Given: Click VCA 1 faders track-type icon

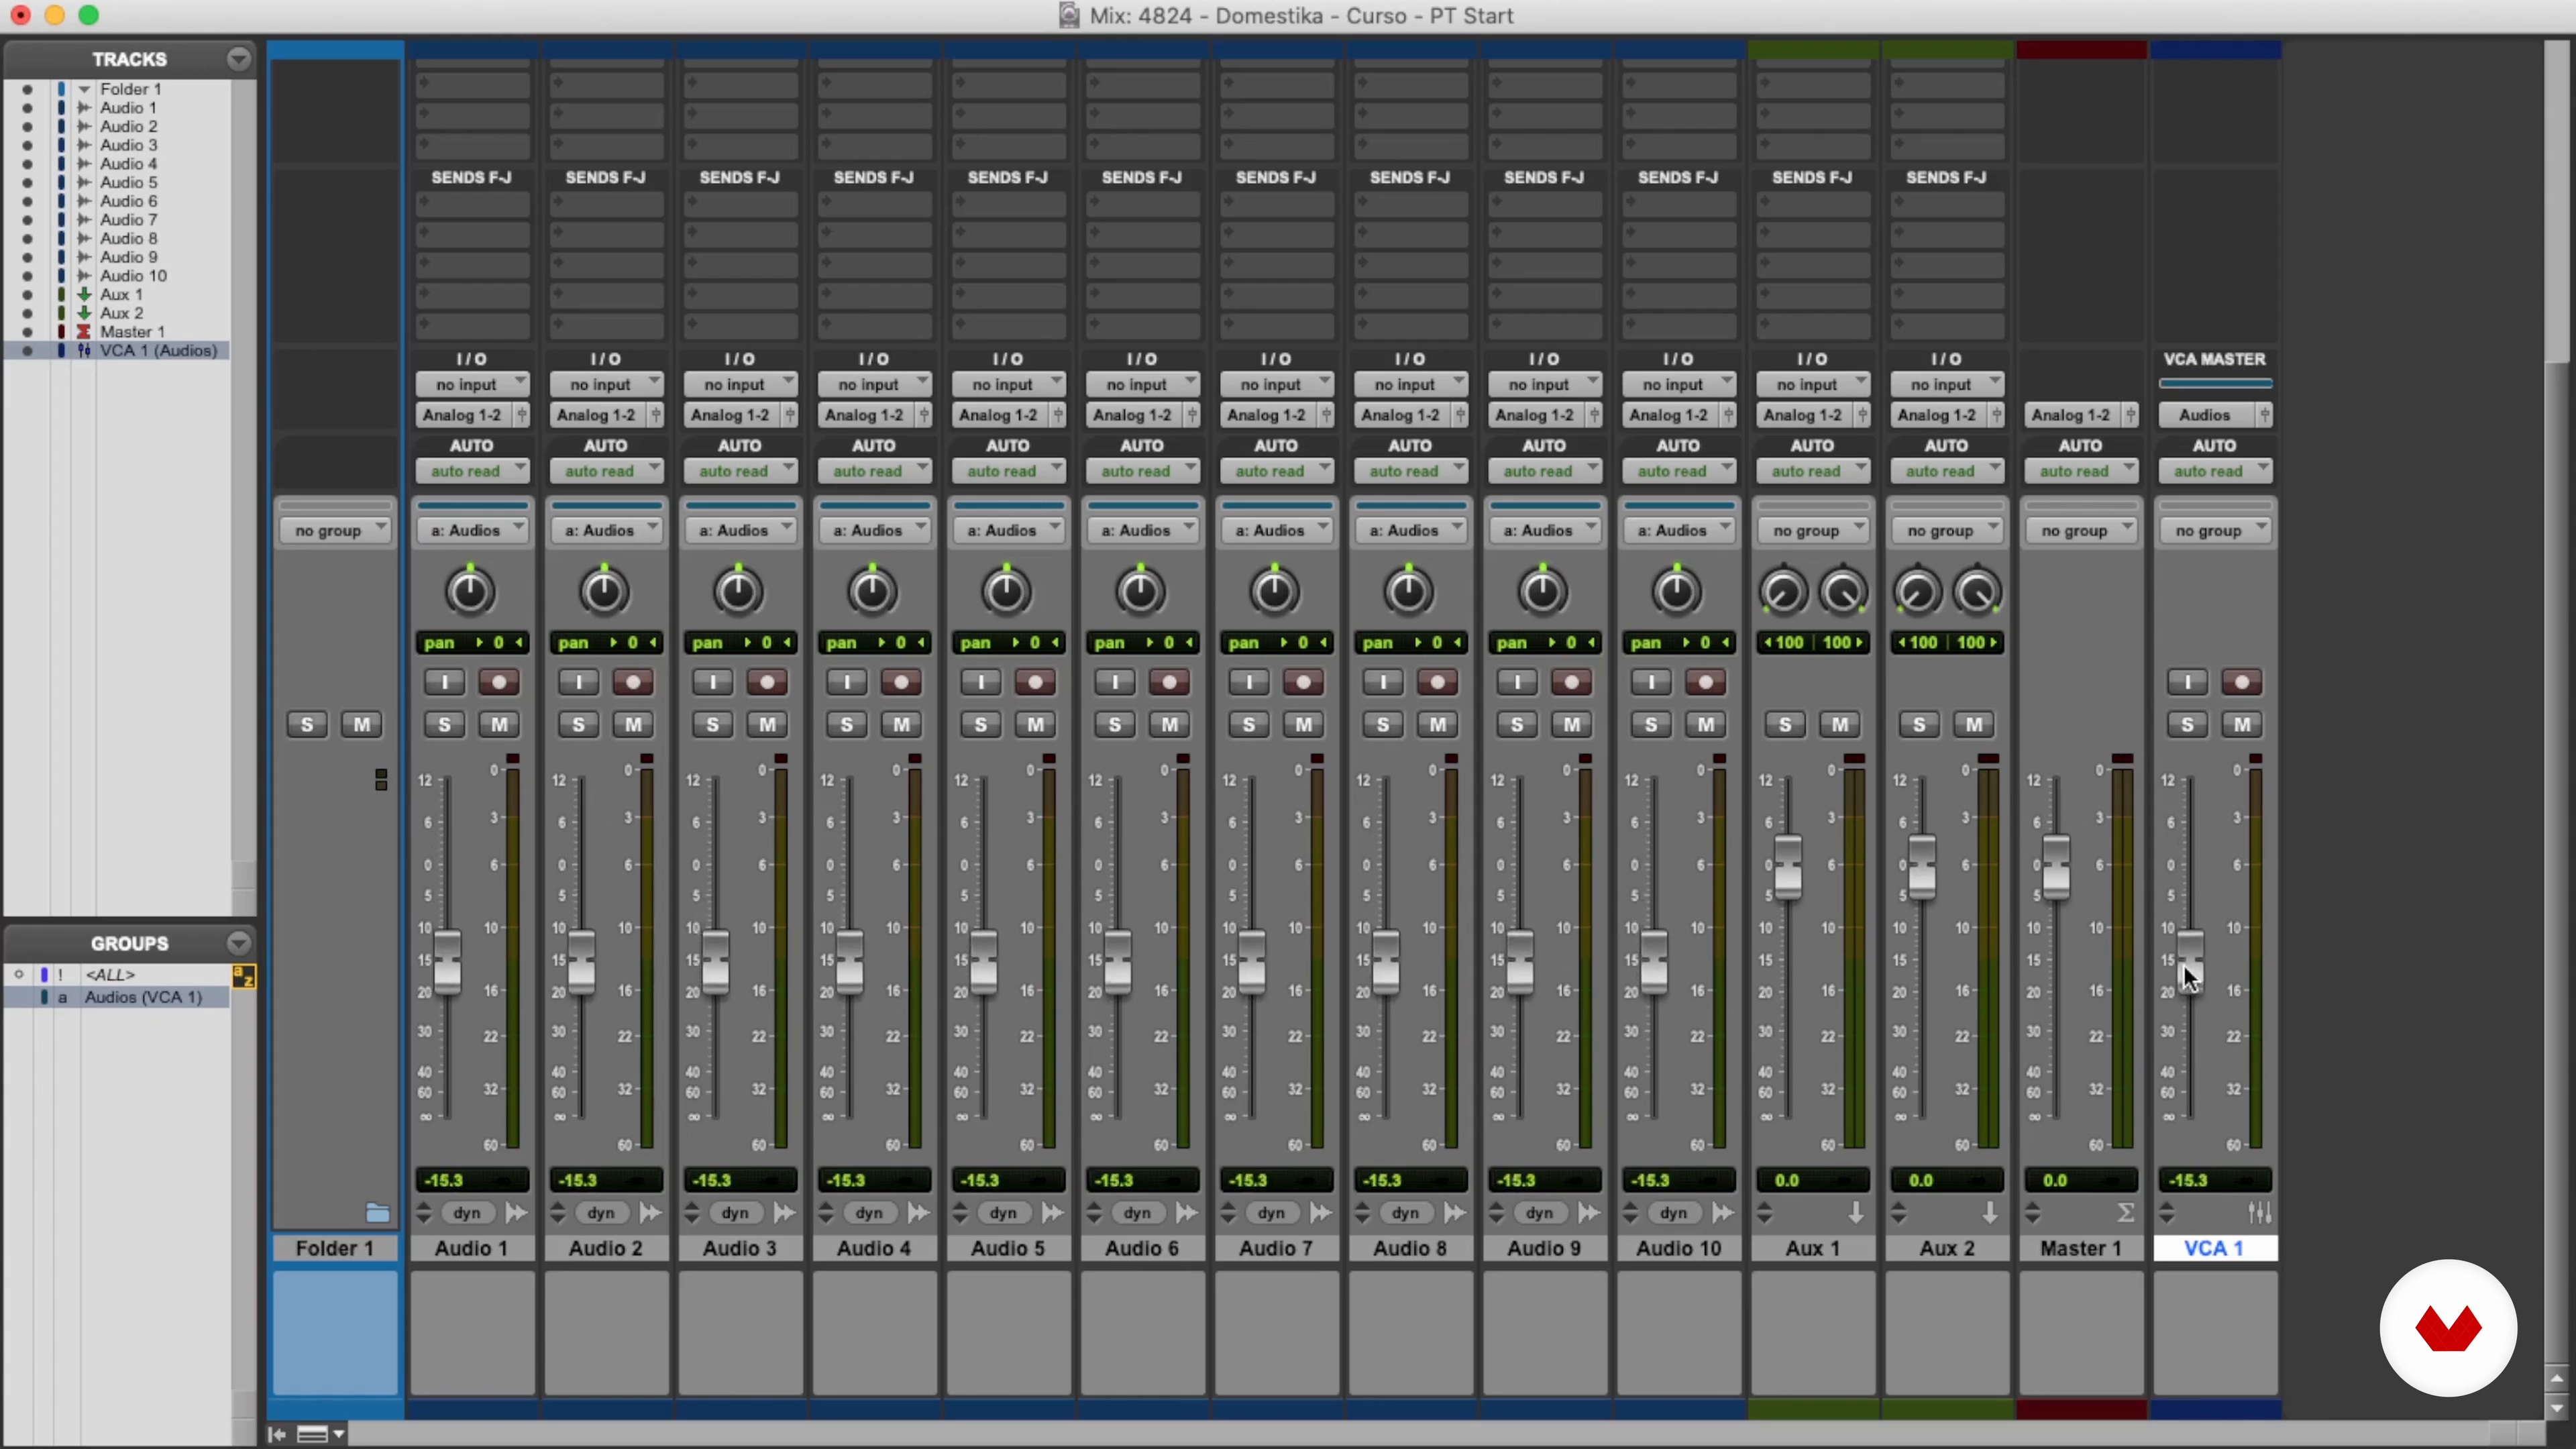Looking at the screenshot, I should [x=2259, y=1213].
